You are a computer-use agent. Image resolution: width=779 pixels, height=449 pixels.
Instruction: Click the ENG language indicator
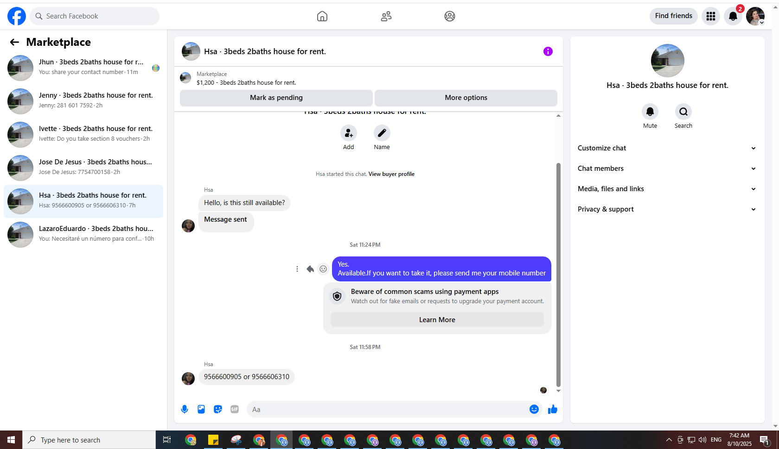(x=716, y=440)
